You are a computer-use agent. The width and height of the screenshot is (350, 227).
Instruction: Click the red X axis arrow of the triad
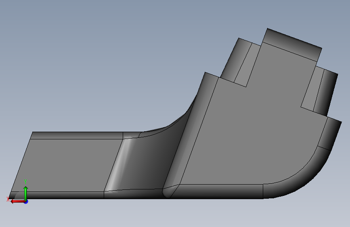tap(17, 201)
